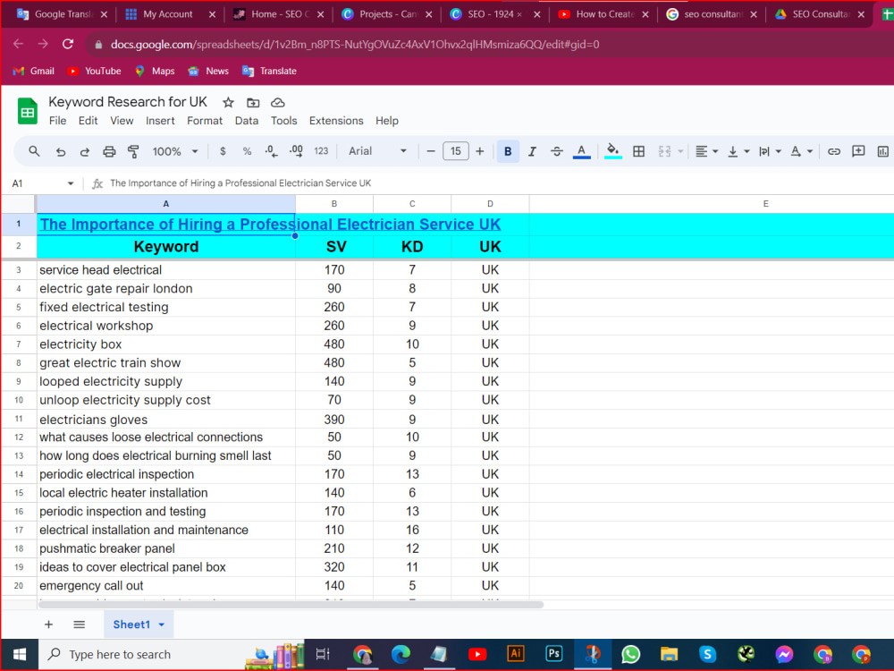Screen dimensions: 894x671
Task: Open horizontal align dropdown
Action: pos(706,151)
